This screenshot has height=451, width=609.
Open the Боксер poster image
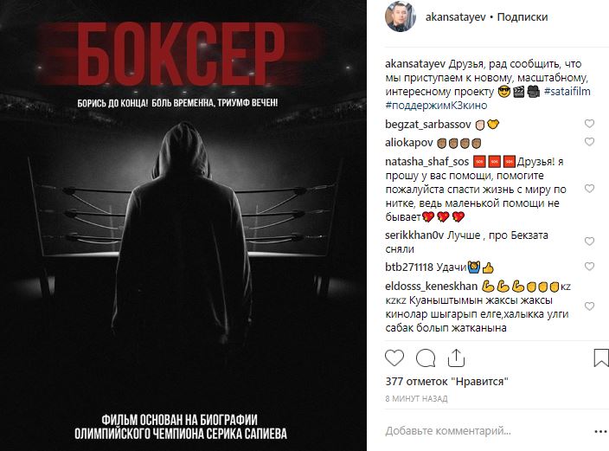(x=183, y=225)
